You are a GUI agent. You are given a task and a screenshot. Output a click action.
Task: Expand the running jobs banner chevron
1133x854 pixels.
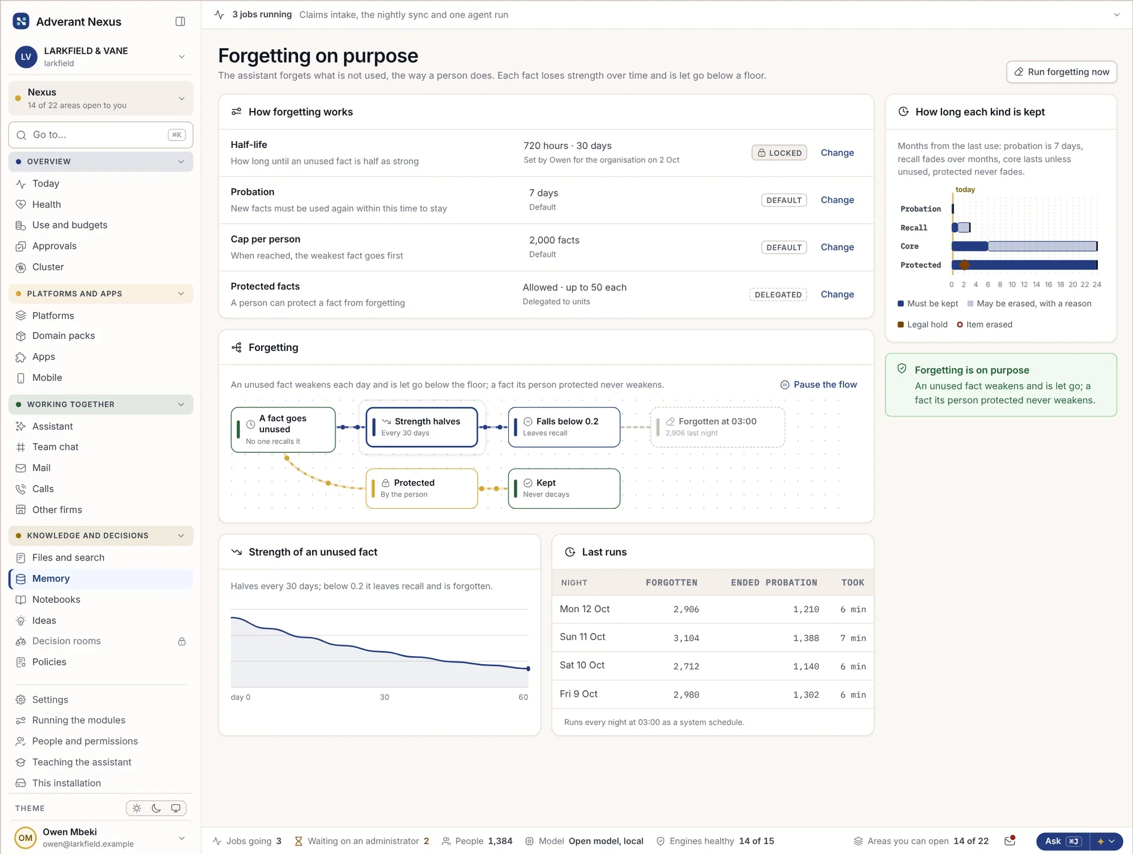click(x=1117, y=15)
